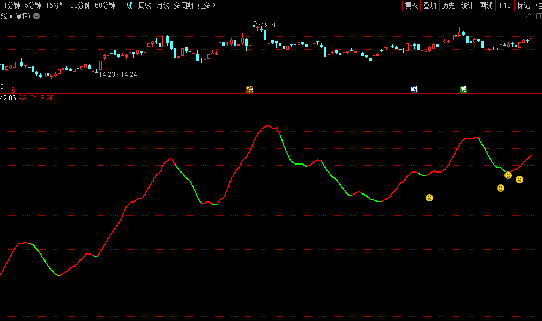Screen dimensions: 542x321
Task: Toggle the 叠加 overlay option
Action: [429, 5]
